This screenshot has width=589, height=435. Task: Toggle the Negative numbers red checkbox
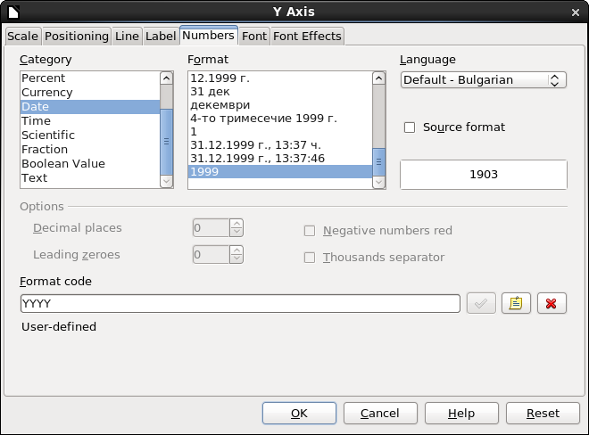tap(310, 231)
